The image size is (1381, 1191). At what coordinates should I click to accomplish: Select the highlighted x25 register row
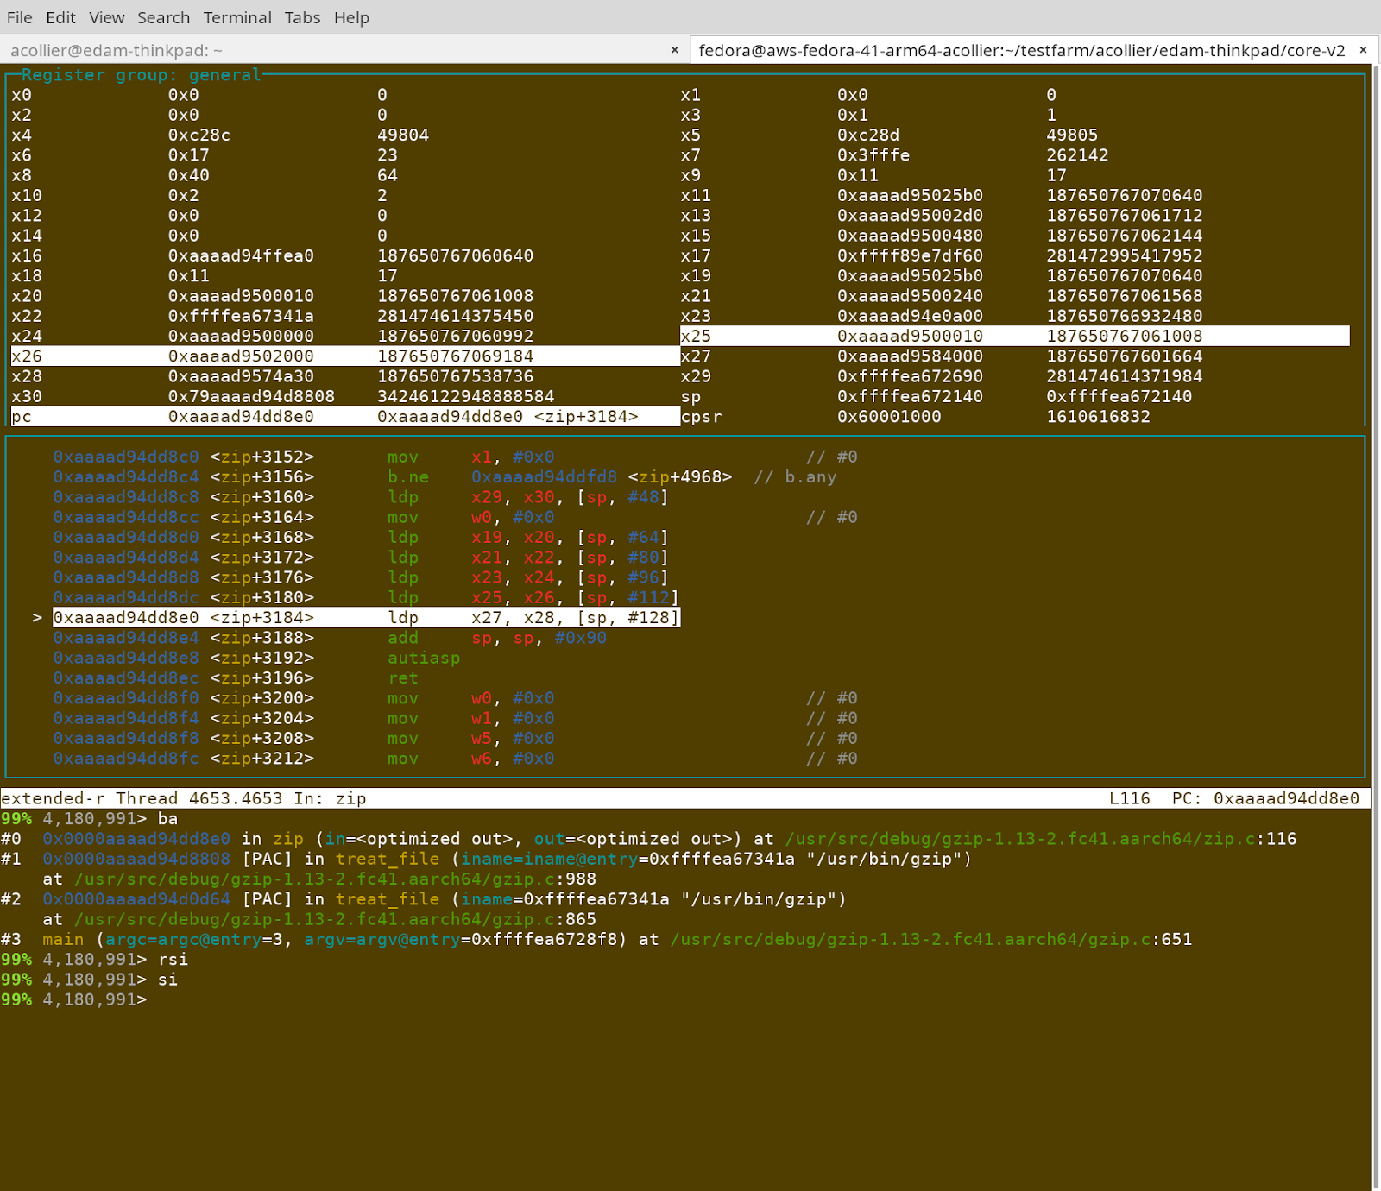point(1015,336)
